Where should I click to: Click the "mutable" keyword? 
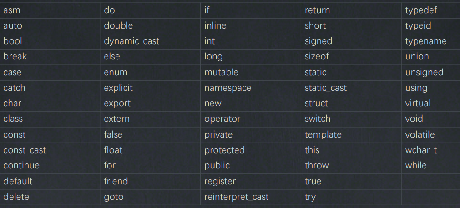tap(221, 72)
